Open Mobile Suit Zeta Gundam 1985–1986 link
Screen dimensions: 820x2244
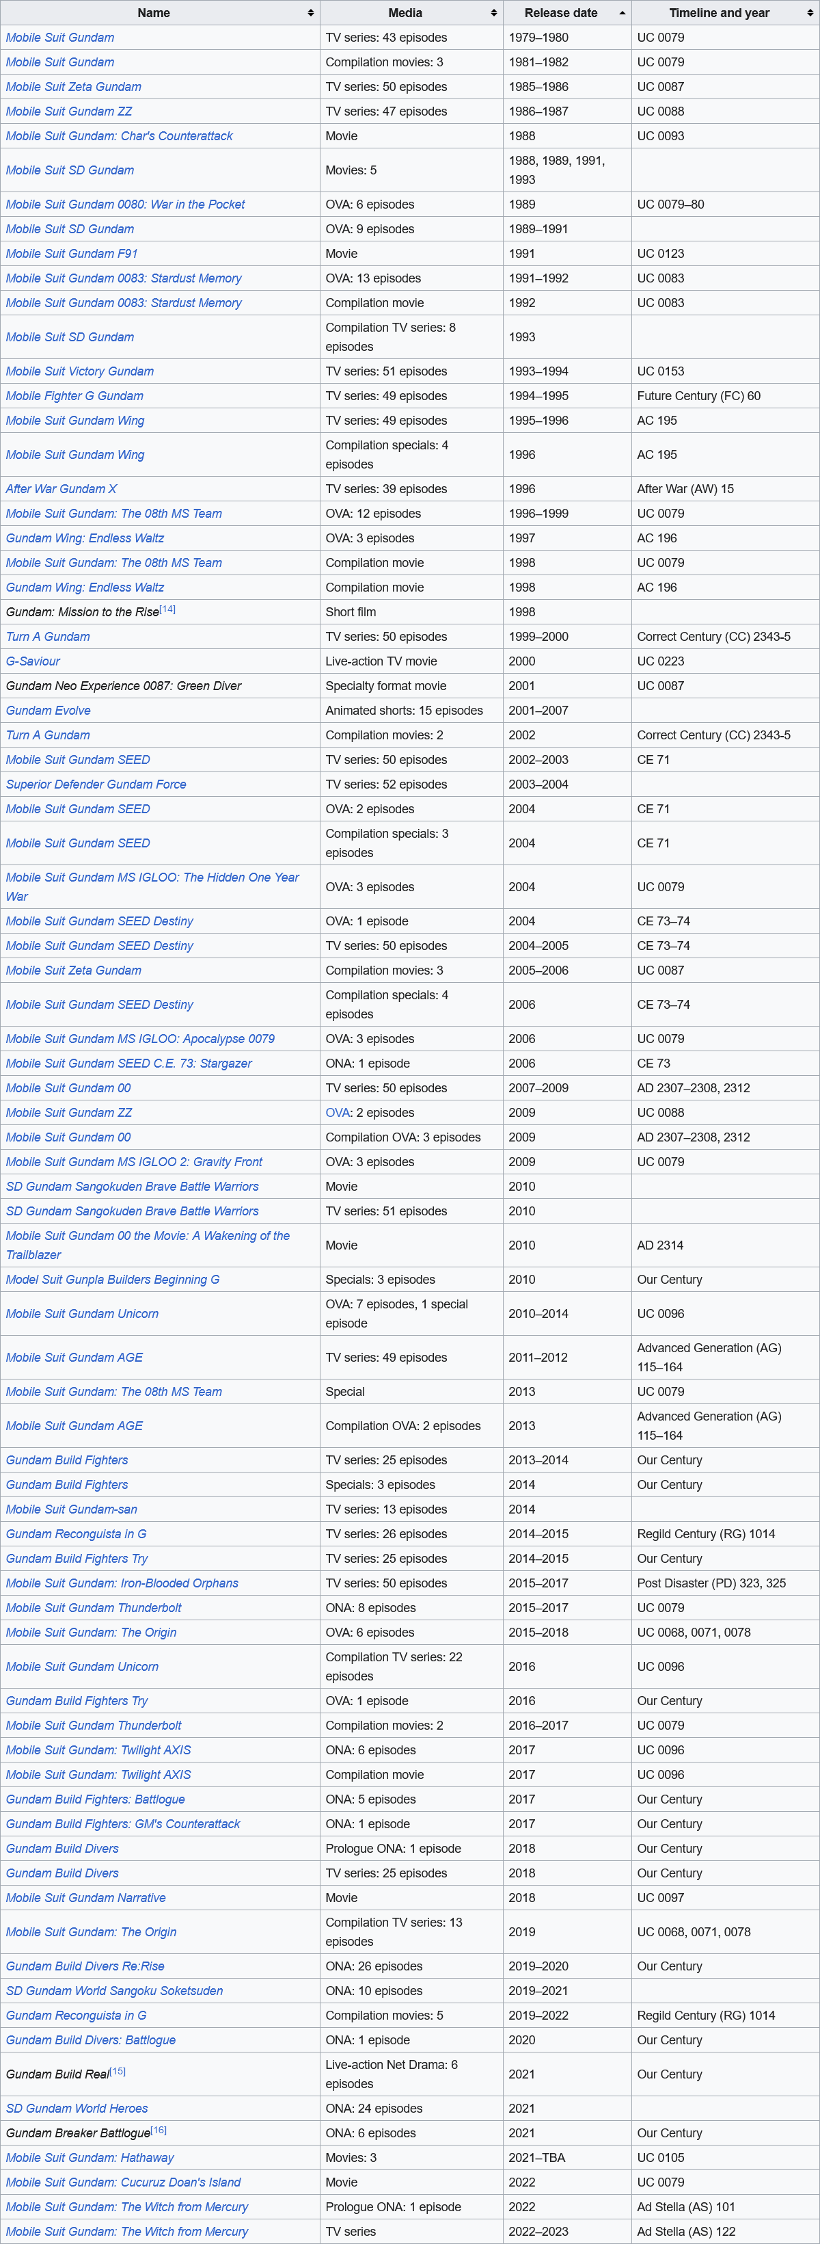73,87
